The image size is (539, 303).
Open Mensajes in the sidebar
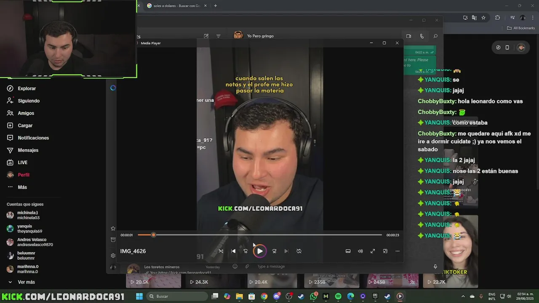click(x=28, y=150)
